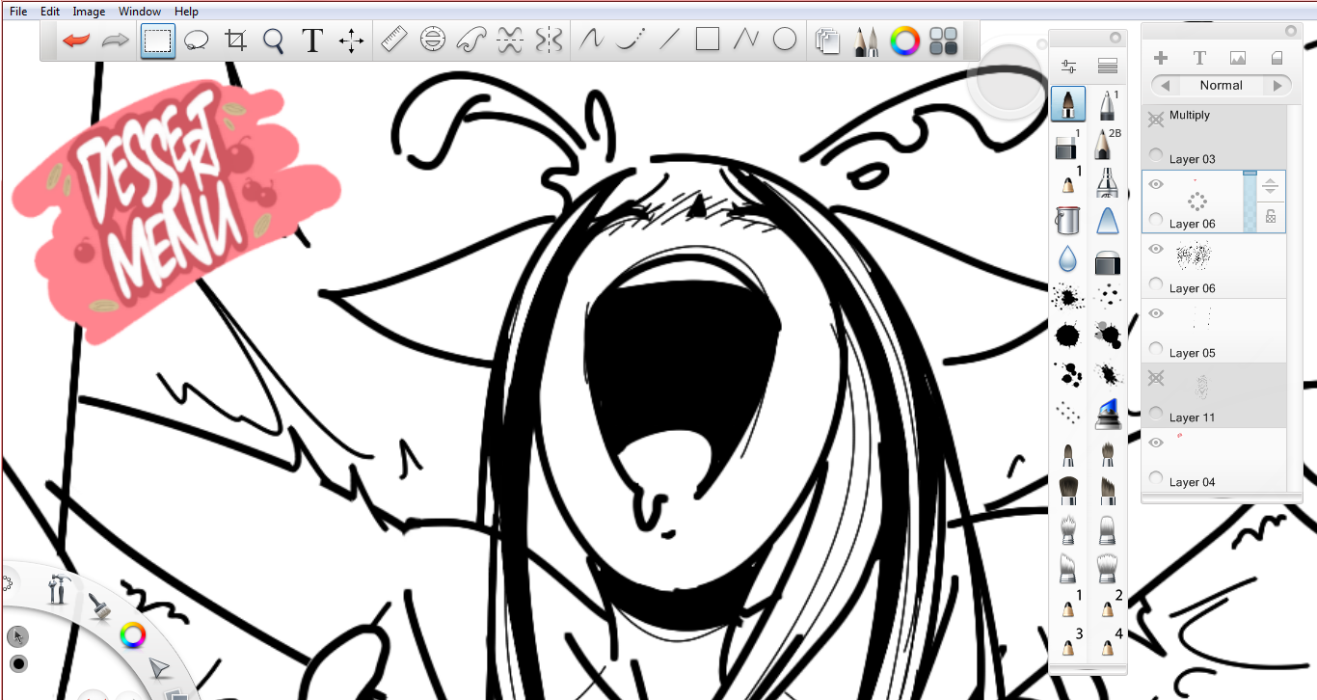Select the red paint bucket brush
Viewport: 1317px width, 700px height.
[x=1067, y=220]
